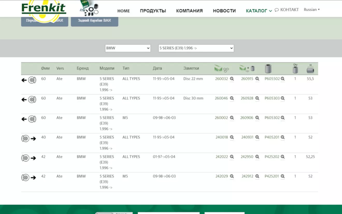Click magnifier icon next to 260046
This screenshot has height=214, width=342.
232,98
